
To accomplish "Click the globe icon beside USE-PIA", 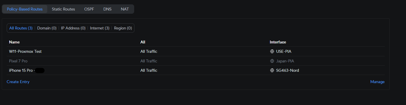I will click(x=272, y=51).
